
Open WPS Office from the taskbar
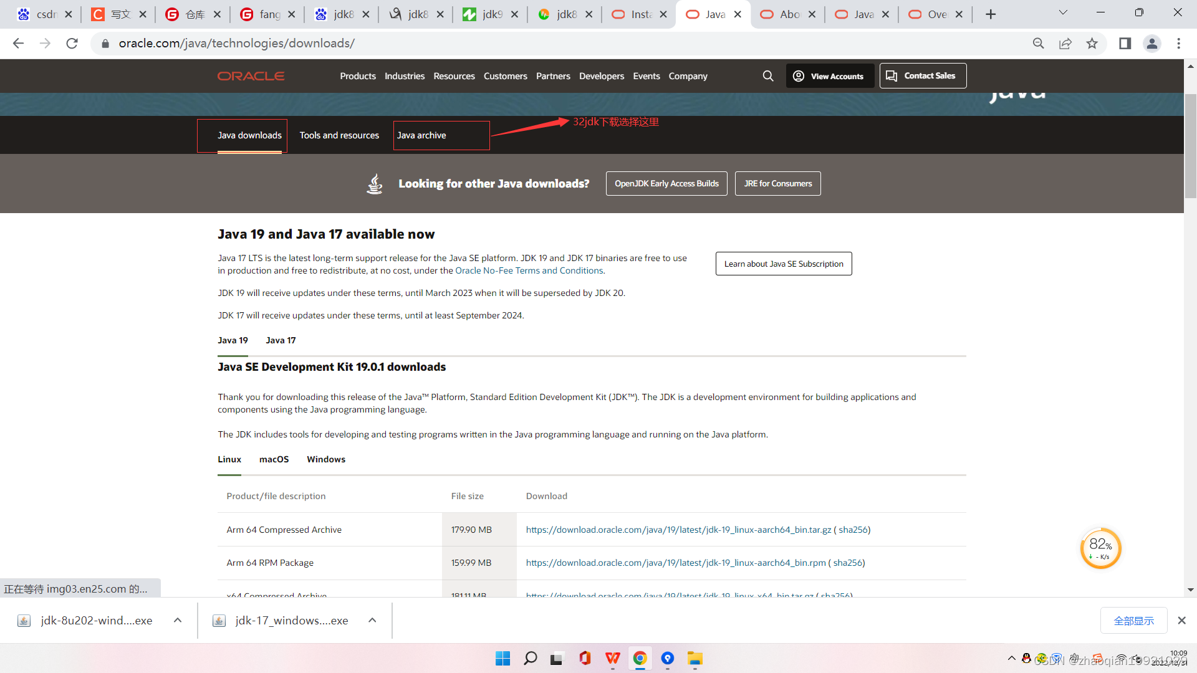coord(613,659)
